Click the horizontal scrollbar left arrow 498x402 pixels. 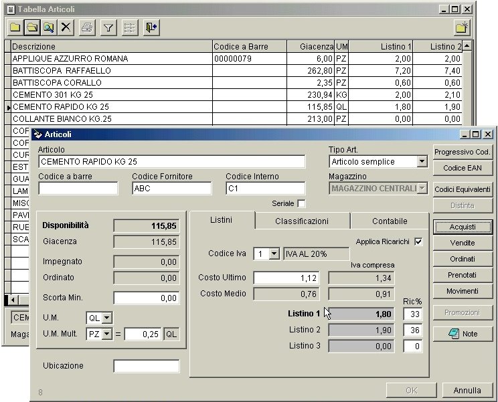pyautogui.click(x=13, y=300)
